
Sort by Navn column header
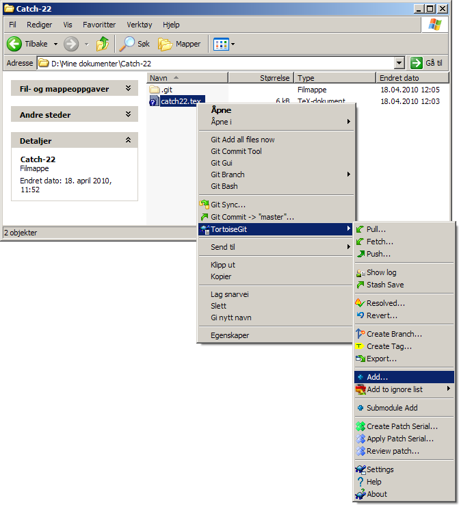tap(187, 78)
